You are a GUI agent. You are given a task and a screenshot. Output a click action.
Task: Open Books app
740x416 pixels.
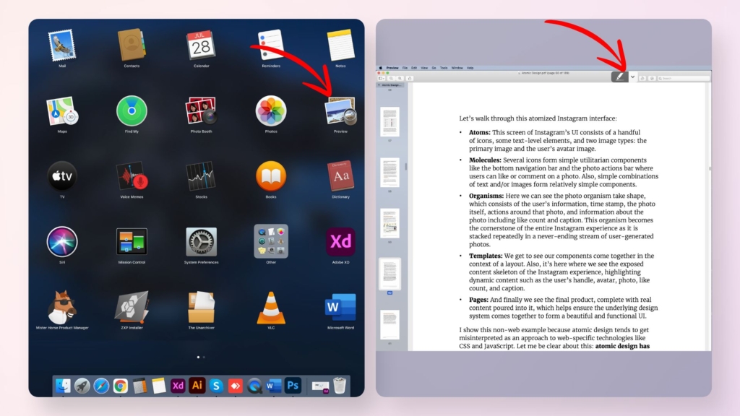(271, 176)
